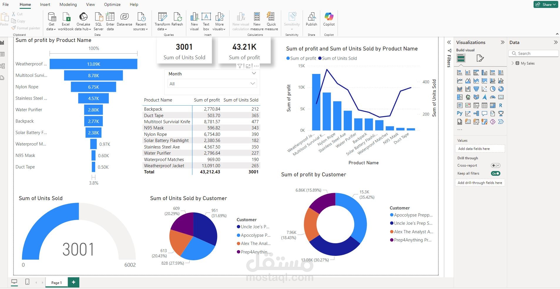Select the Map globe visual icon
Image resolution: width=560 pixels, height=289 pixels.
[468, 97]
